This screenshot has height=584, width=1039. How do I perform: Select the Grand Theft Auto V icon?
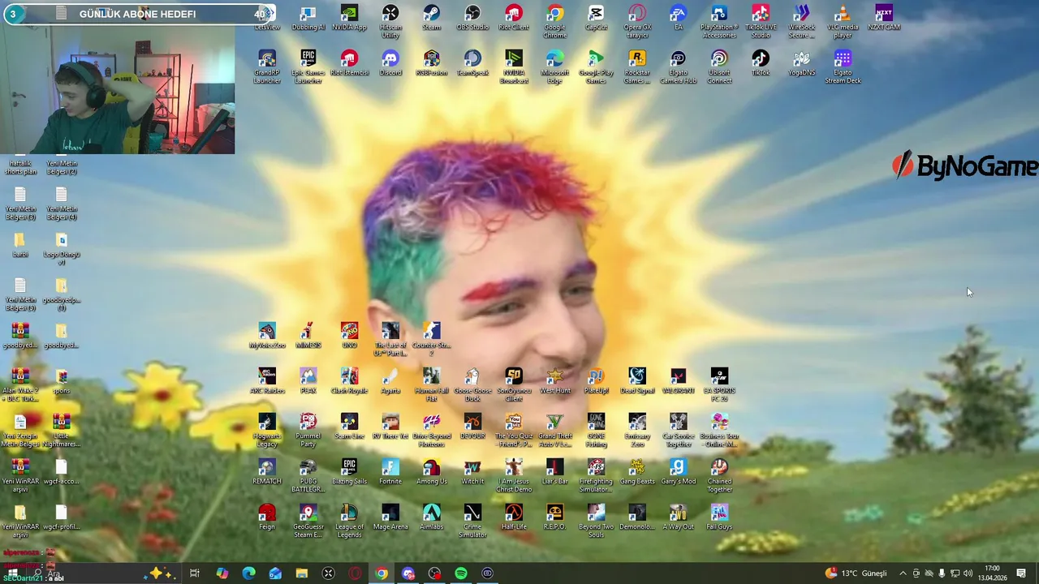point(554,431)
